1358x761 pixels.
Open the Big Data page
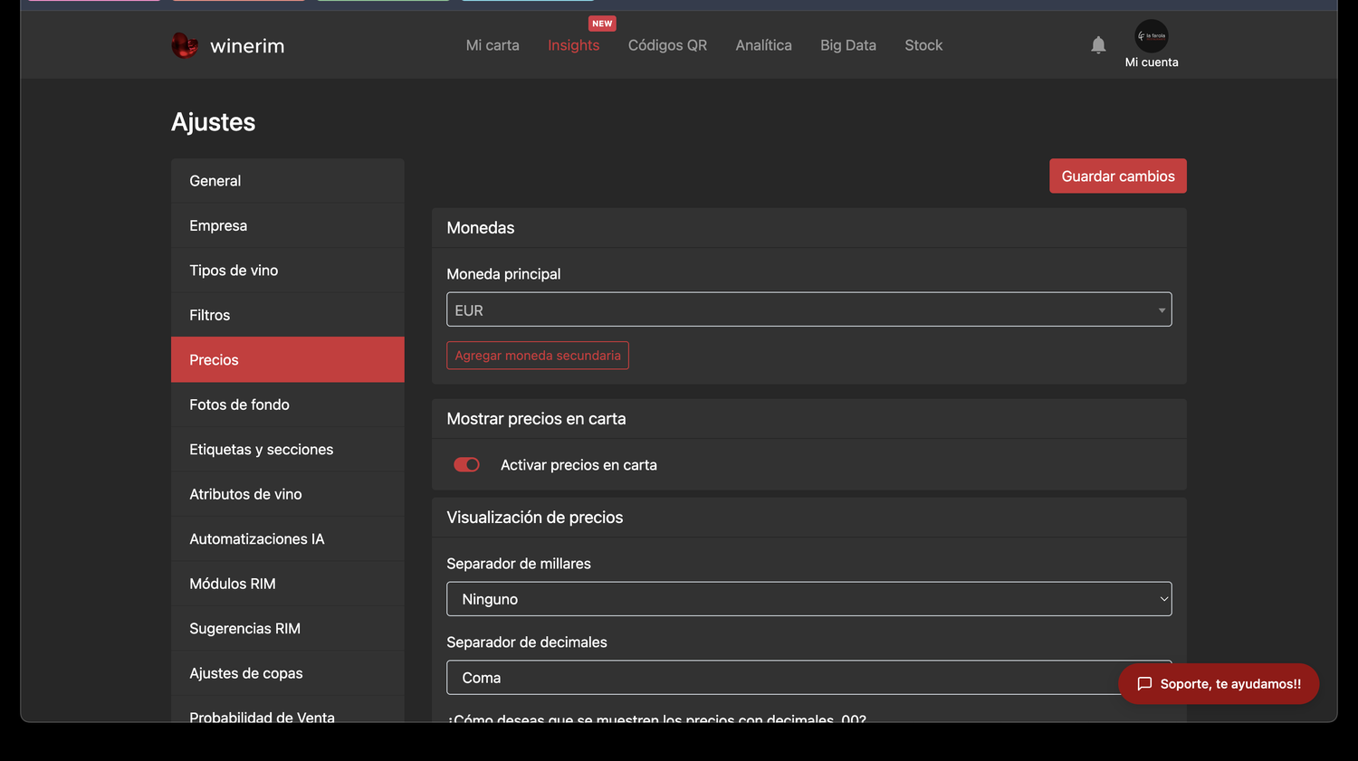tap(848, 45)
